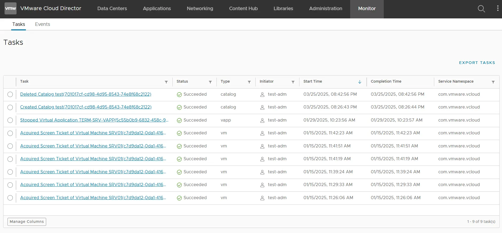Open the Created Catalog test task link
502x233 pixels.
tap(86, 107)
